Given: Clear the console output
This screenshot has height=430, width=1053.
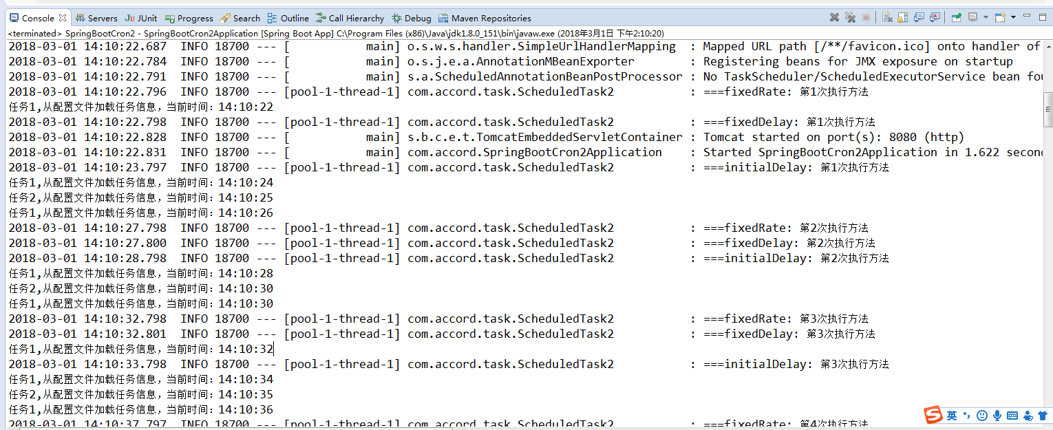Looking at the screenshot, I should [886, 17].
